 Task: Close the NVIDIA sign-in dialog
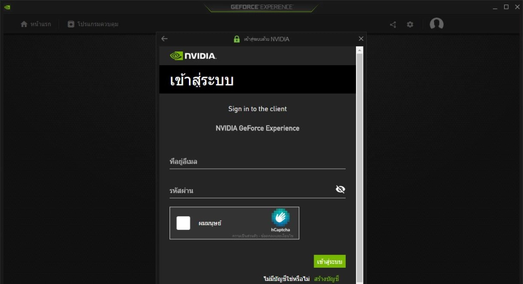point(361,39)
